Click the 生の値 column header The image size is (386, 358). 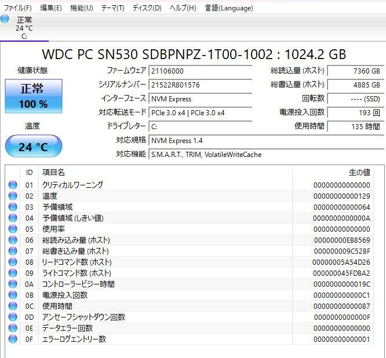click(x=359, y=172)
